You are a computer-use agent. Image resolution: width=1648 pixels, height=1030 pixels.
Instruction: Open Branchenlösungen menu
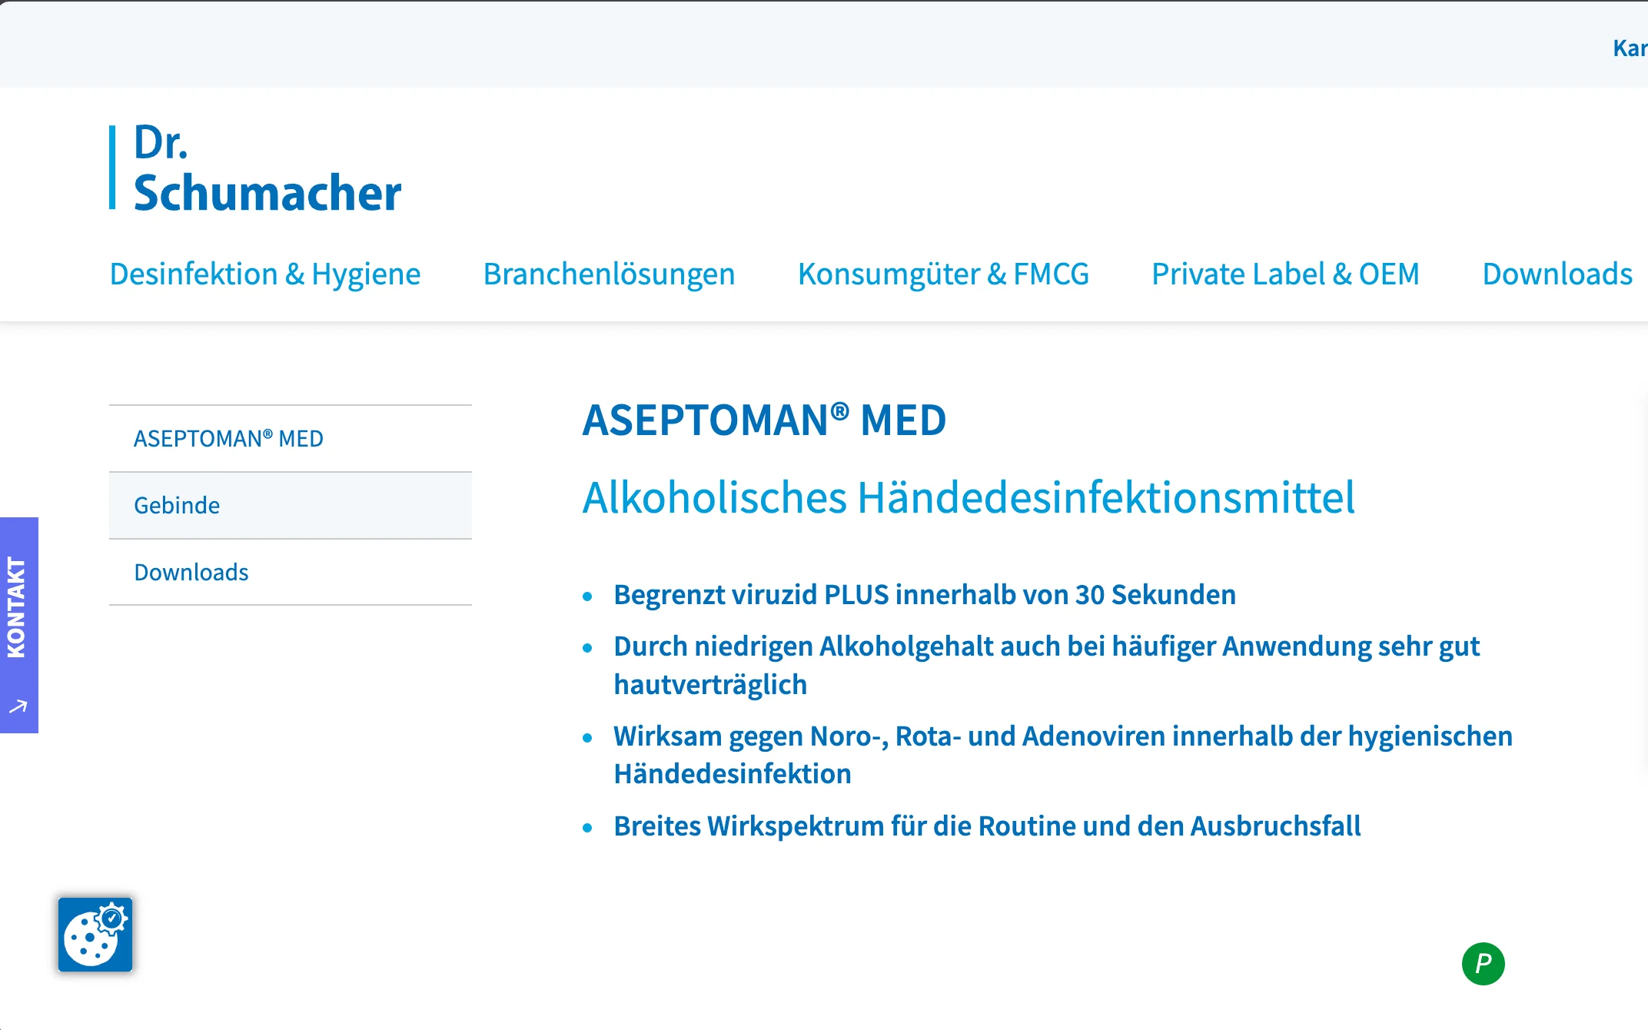[609, 274]
